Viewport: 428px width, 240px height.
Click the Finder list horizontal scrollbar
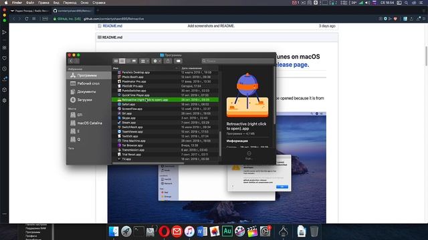click(148, 163)
